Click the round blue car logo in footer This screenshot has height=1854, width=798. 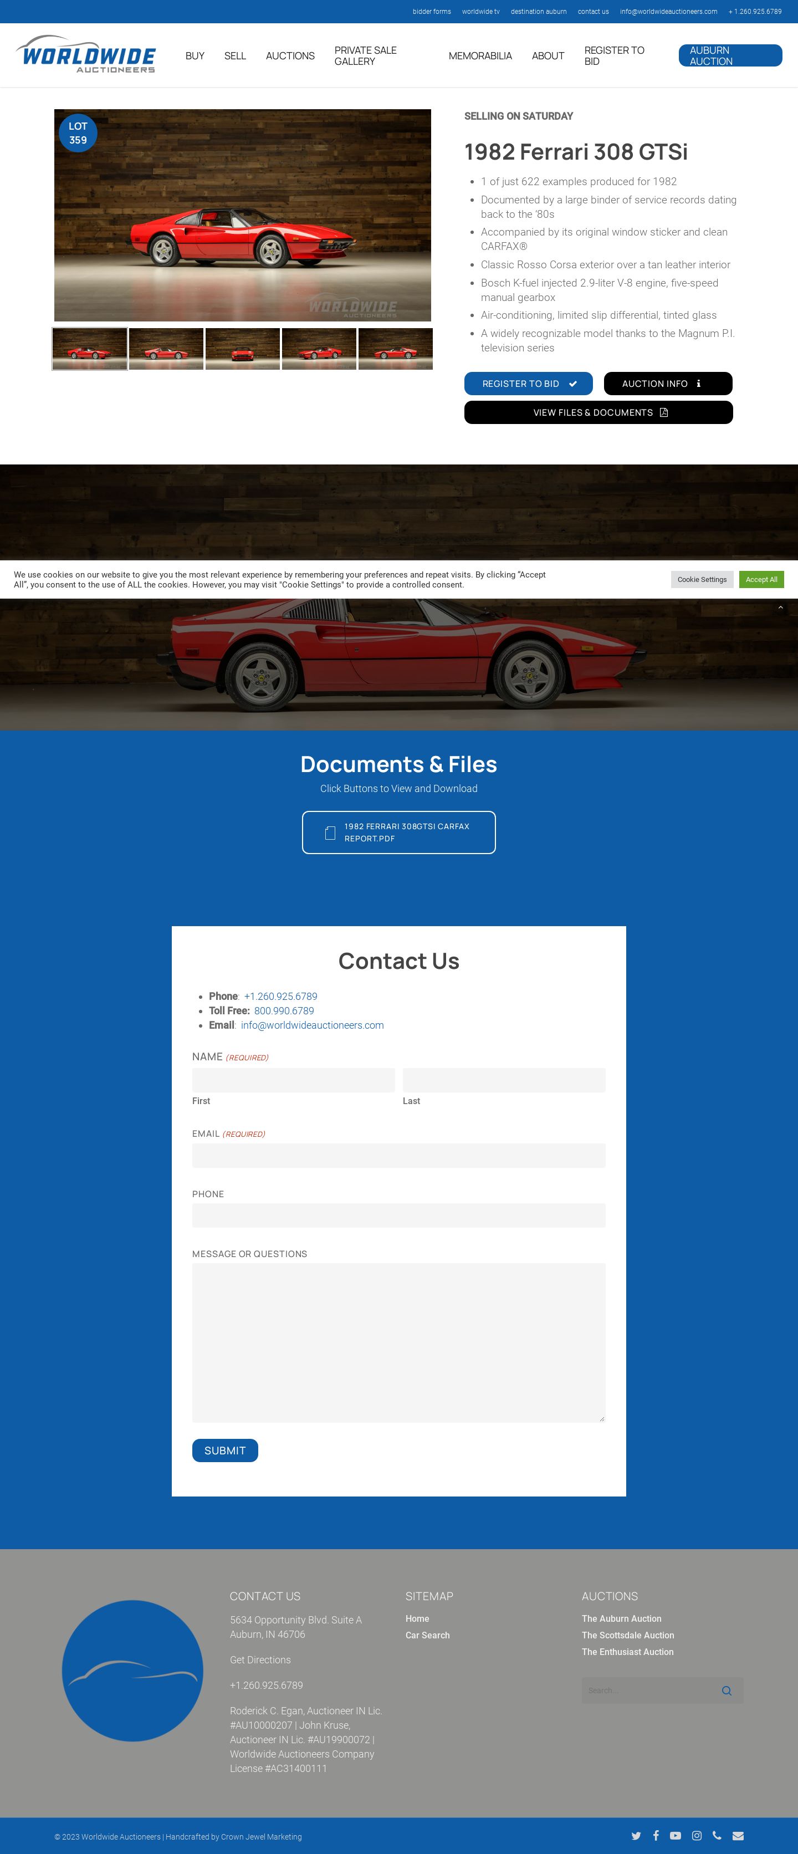132,1671
